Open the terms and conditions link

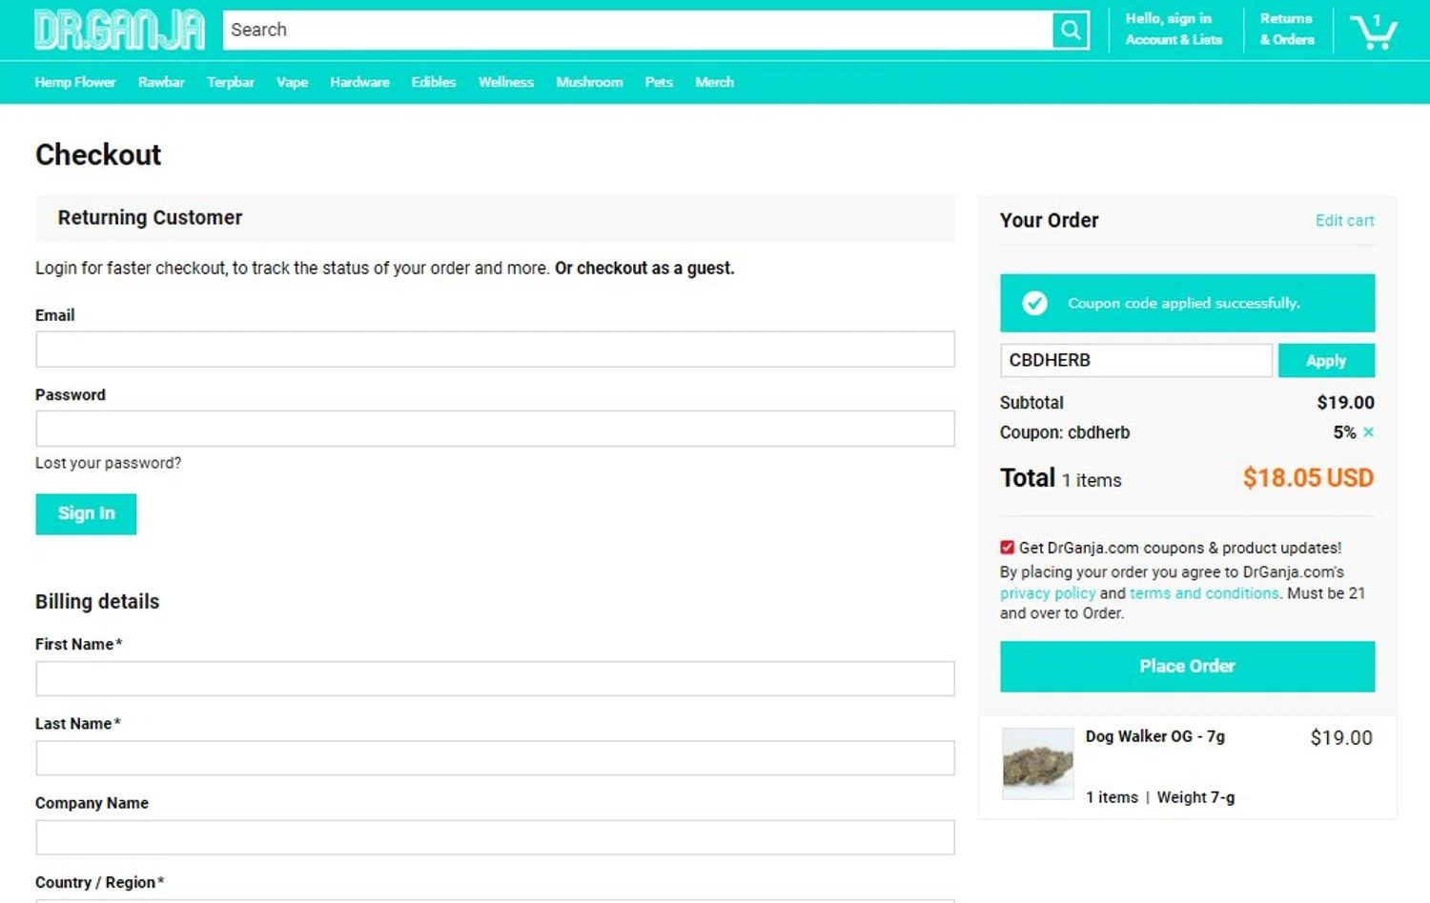pyautogui.click(x=1204, y=592)
